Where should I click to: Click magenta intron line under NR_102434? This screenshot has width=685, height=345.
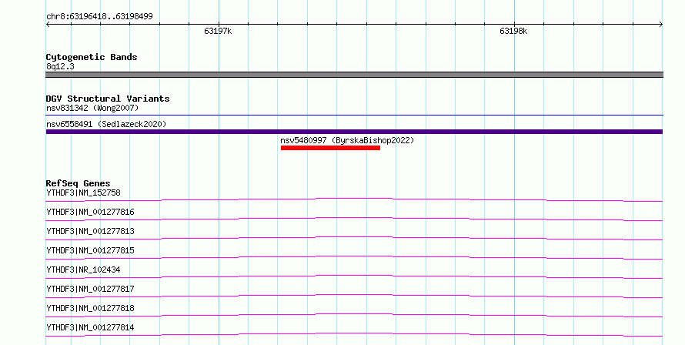(x=354, y=276)
